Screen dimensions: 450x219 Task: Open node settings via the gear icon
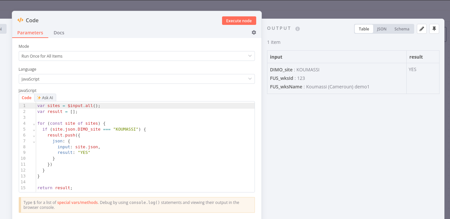tap(254, 32)
